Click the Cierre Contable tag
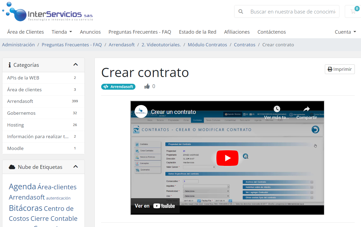The image size is (361, 227). point(54,218)
